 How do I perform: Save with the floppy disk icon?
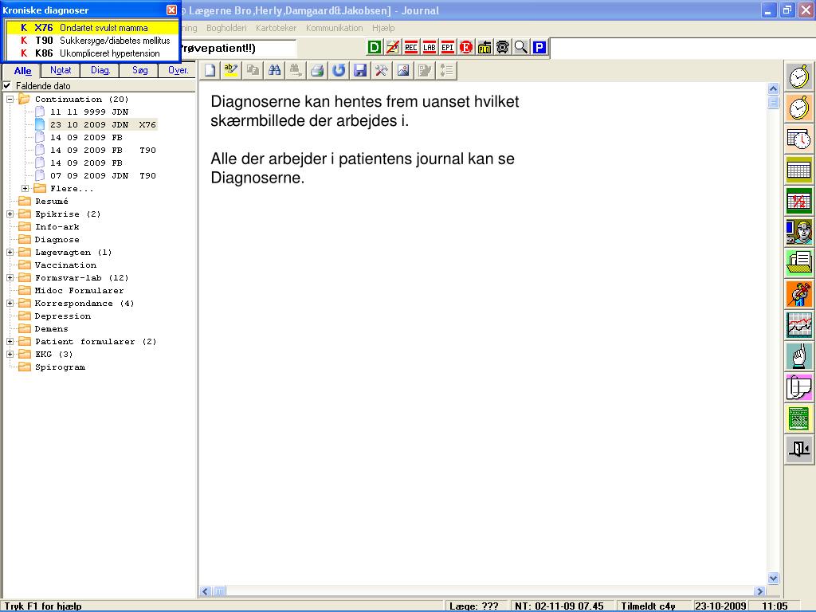[x=360, y=70]
